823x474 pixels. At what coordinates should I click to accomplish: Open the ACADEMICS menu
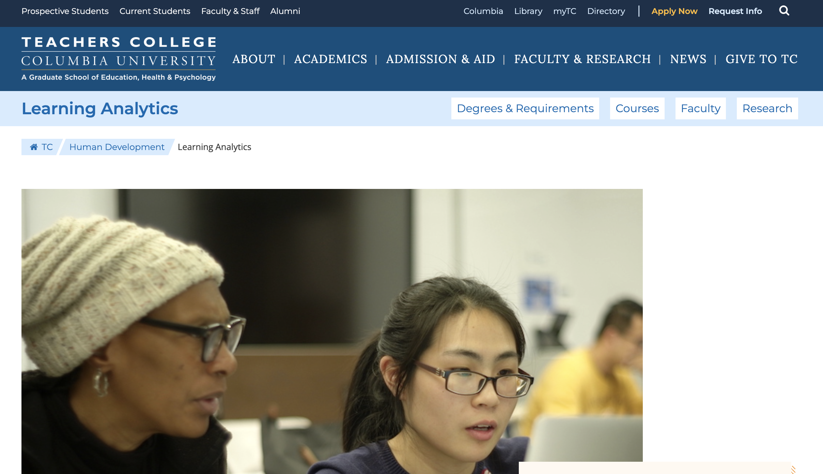point(330,59)
